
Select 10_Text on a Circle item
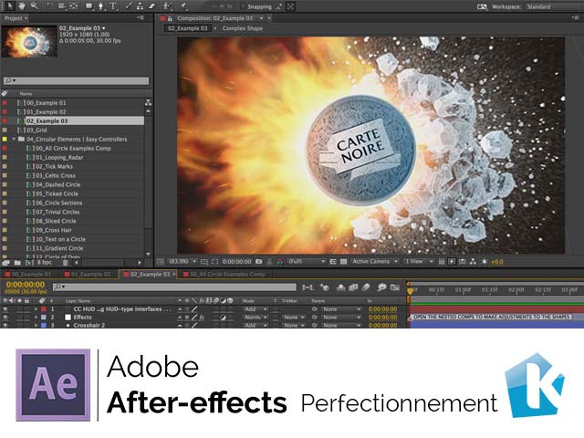click(60, 239)
